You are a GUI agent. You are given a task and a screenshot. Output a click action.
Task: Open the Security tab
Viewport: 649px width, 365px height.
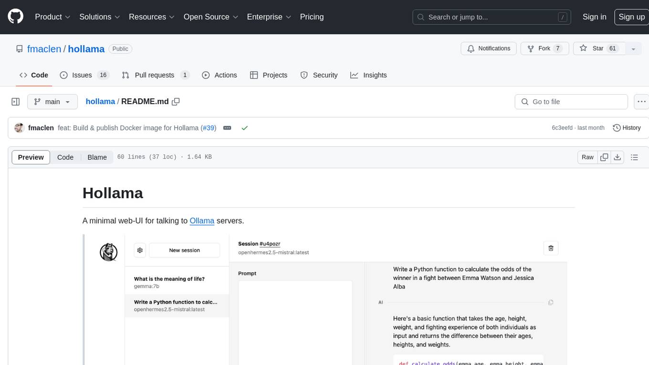click(319, 75)
